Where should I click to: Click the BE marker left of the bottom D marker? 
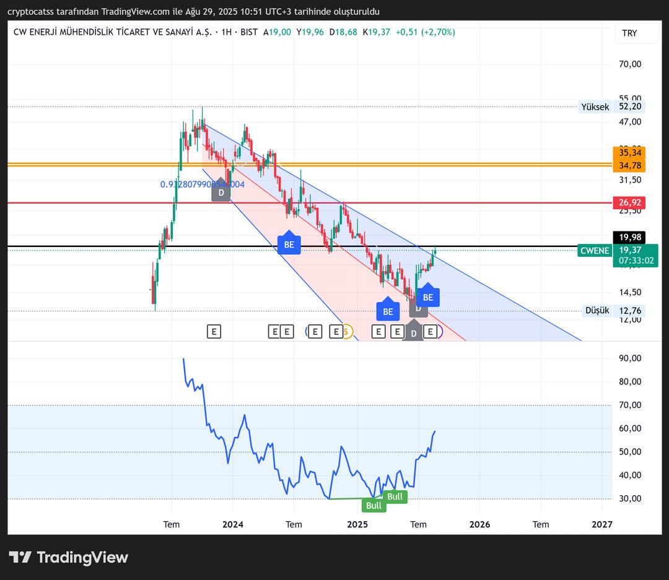(x=388, y=310)
